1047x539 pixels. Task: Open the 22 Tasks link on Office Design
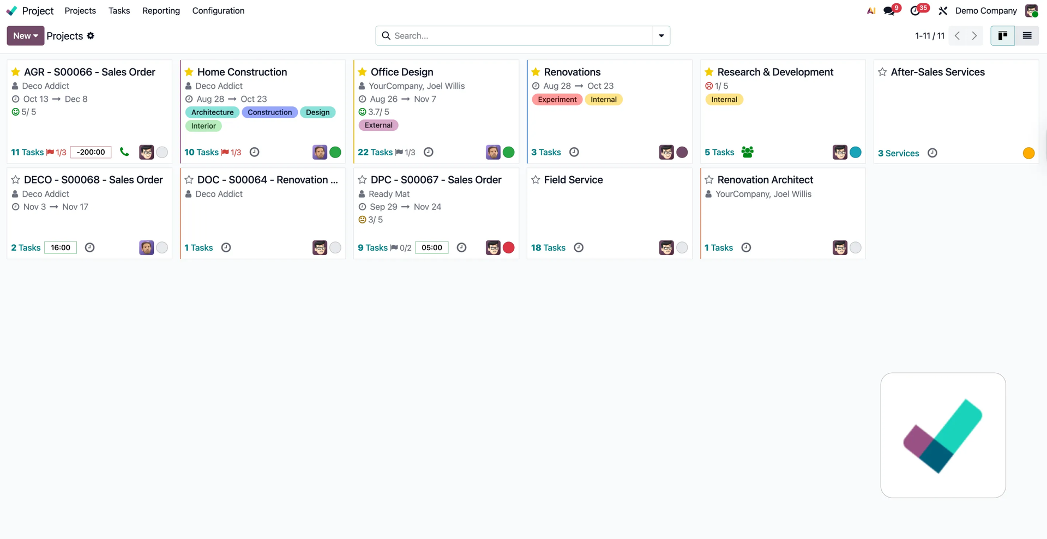375,152
